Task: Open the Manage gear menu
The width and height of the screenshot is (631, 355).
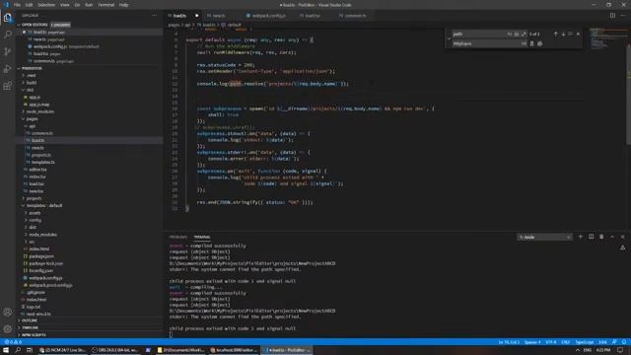Action: (x=8, y=328)
